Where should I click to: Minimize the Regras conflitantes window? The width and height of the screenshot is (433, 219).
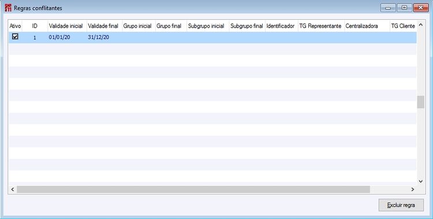coord(388,8)
